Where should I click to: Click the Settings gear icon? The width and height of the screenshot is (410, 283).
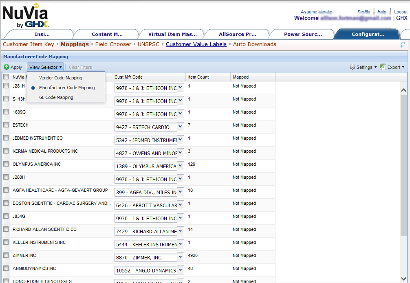pyautogui.click(x=353, y=67)
